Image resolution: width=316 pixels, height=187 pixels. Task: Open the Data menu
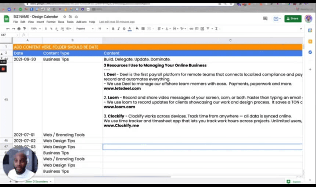click(x=61, y=22)
